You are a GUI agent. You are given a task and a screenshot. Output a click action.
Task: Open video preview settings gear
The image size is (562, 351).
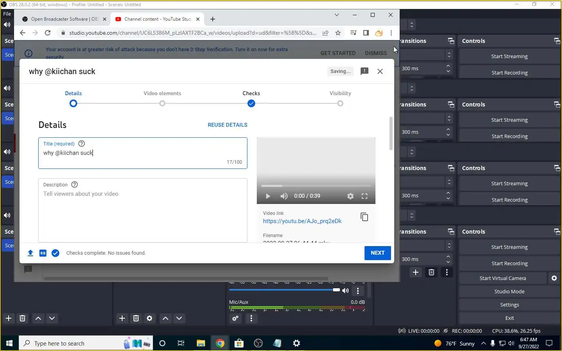point(350,196)
